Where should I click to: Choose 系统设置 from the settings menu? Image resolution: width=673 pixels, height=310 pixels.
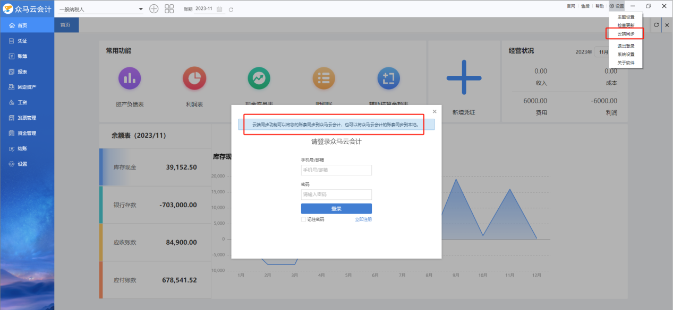click(626, 55)
